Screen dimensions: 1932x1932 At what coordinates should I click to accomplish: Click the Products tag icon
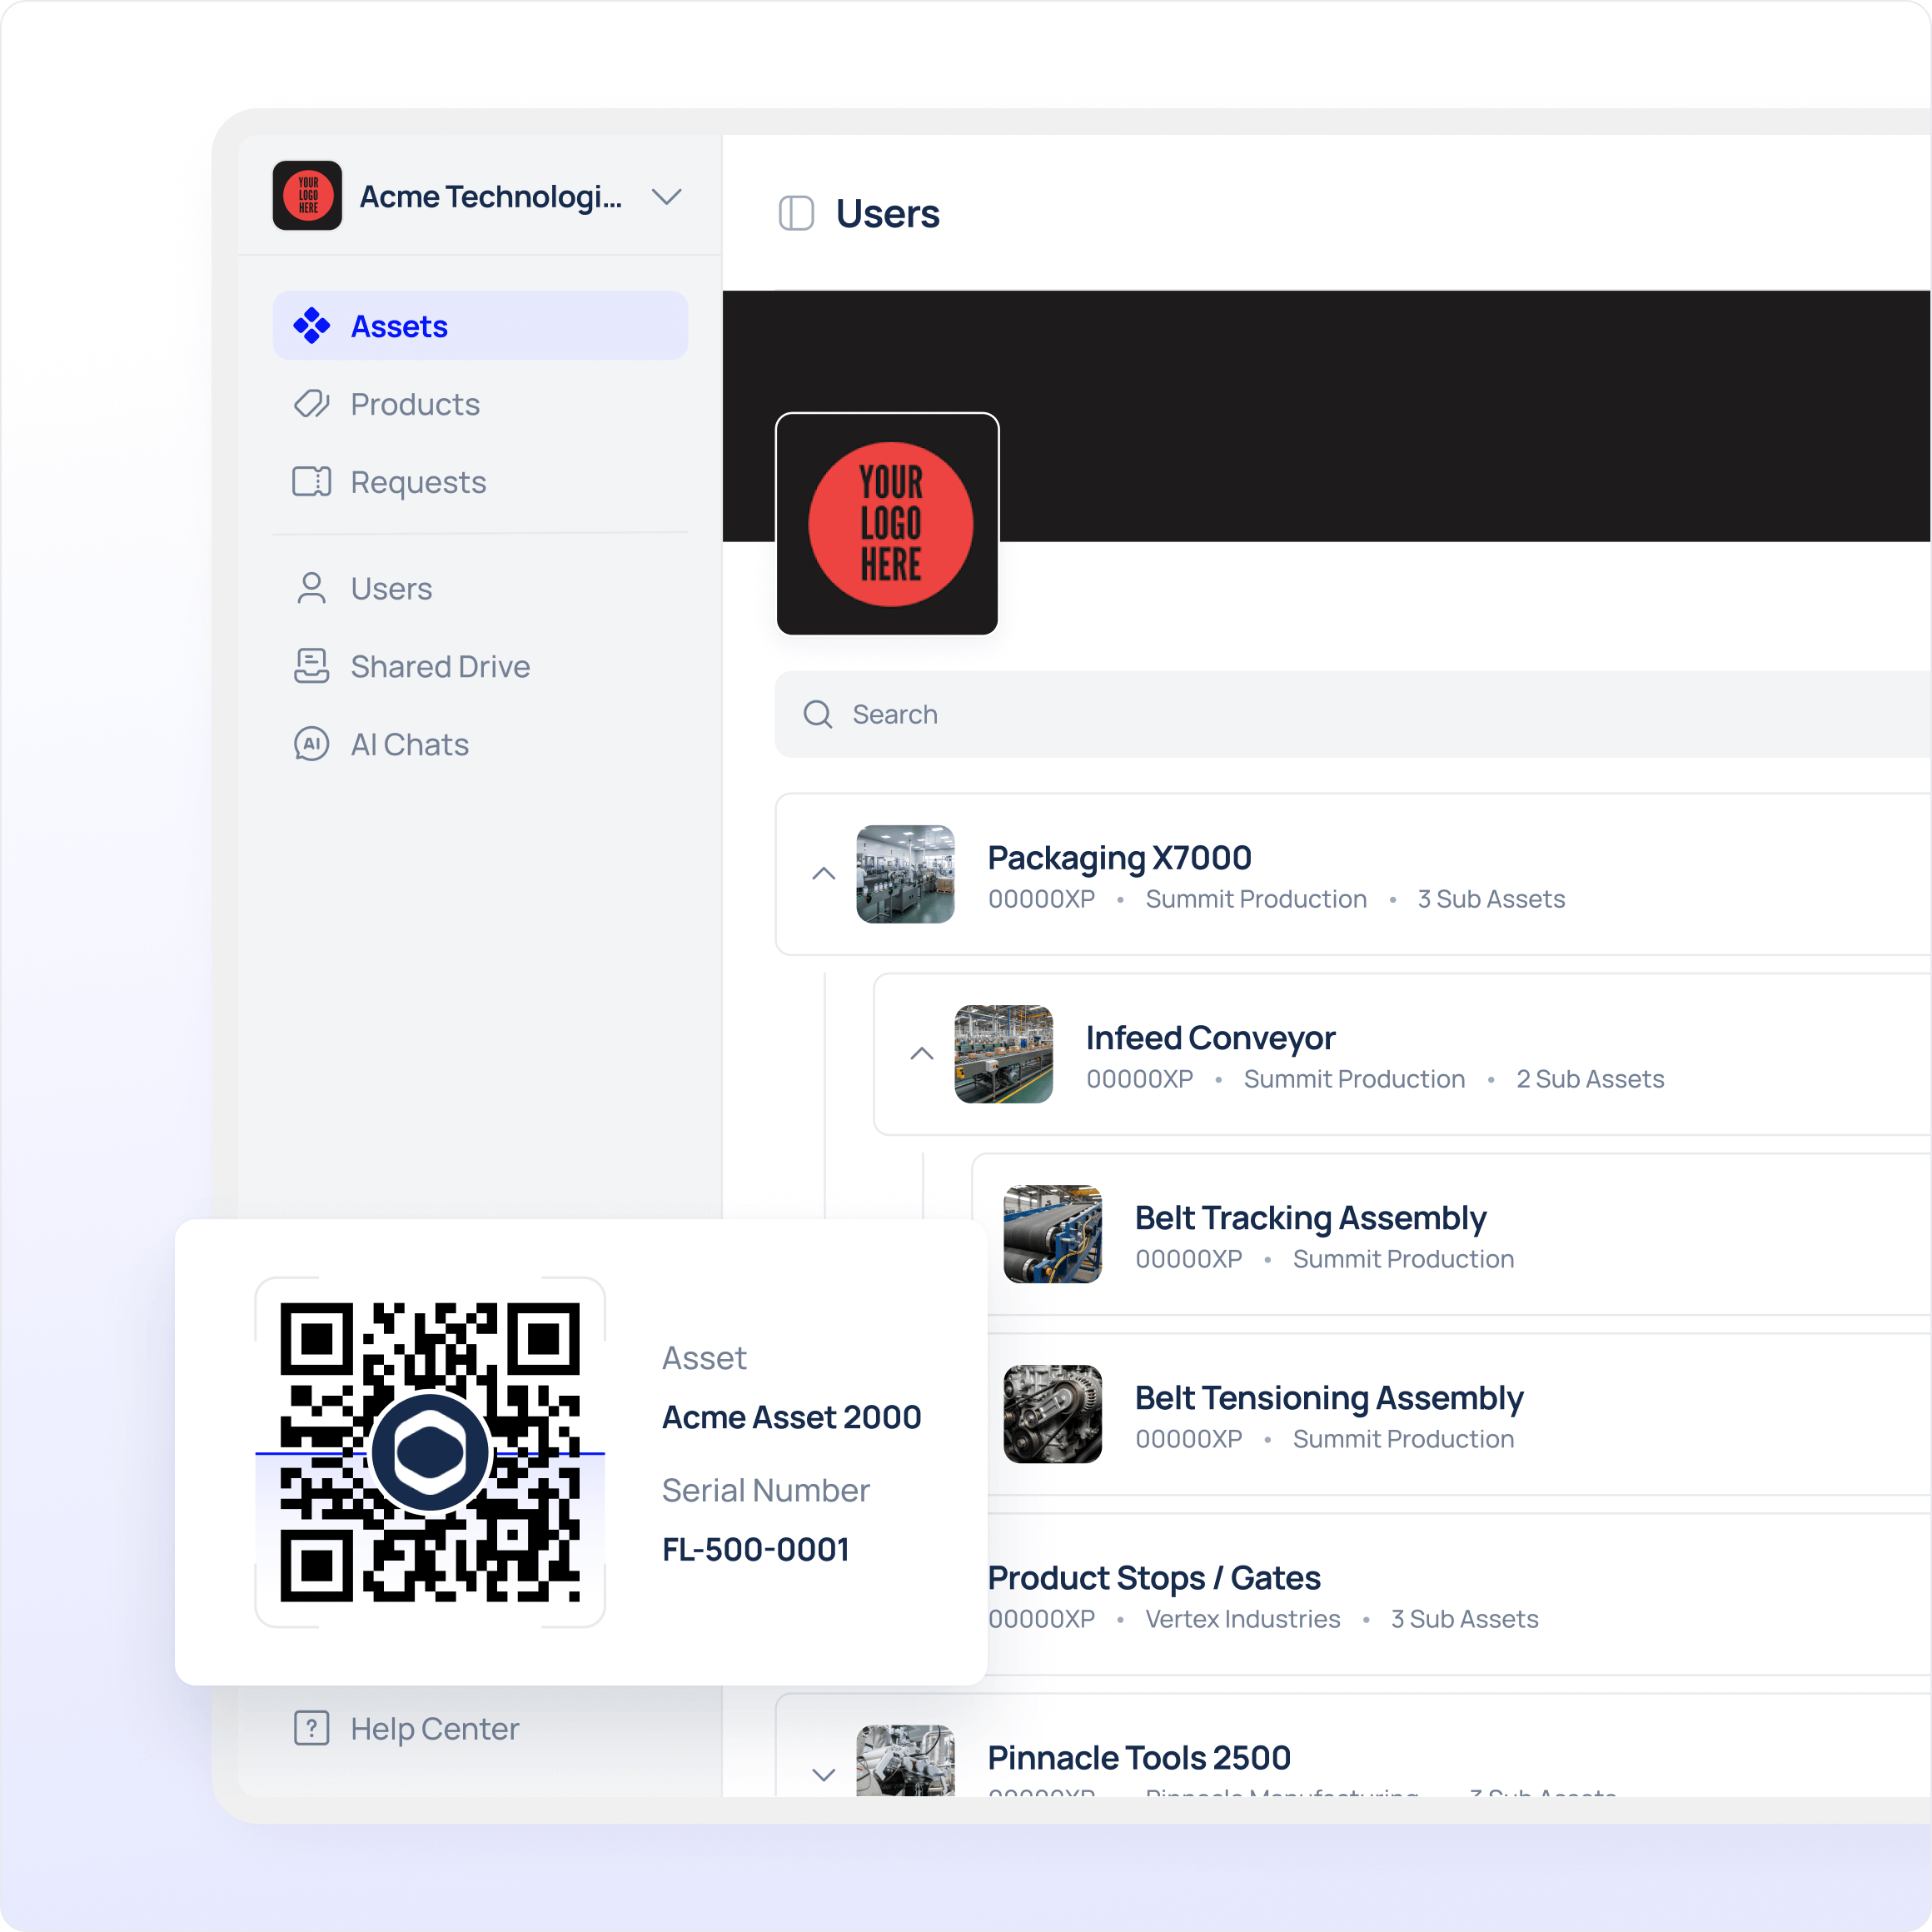tap(311, 404)
